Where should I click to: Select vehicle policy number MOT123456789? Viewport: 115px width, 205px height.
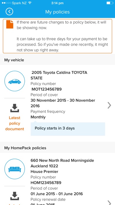46,89
